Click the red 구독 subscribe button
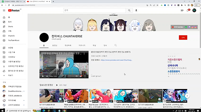 (x=183, y=37)
